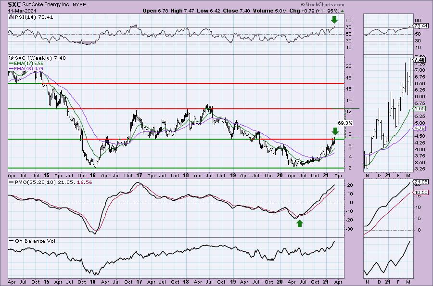Click the purple line swatch for EMA(43)
Viewport: 433px width, 286px height.
12,68
